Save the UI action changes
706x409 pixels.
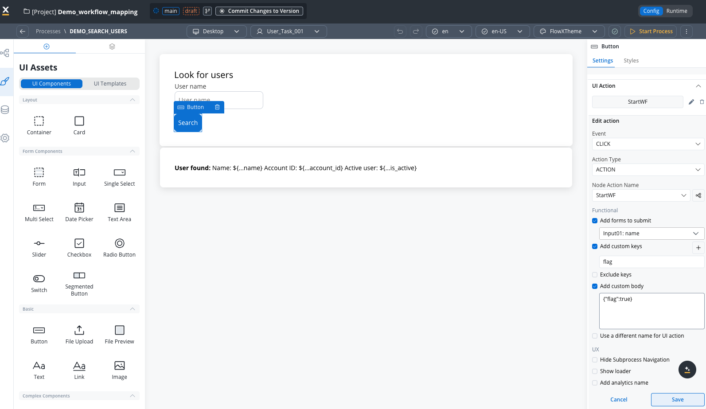tap(678, 400)
